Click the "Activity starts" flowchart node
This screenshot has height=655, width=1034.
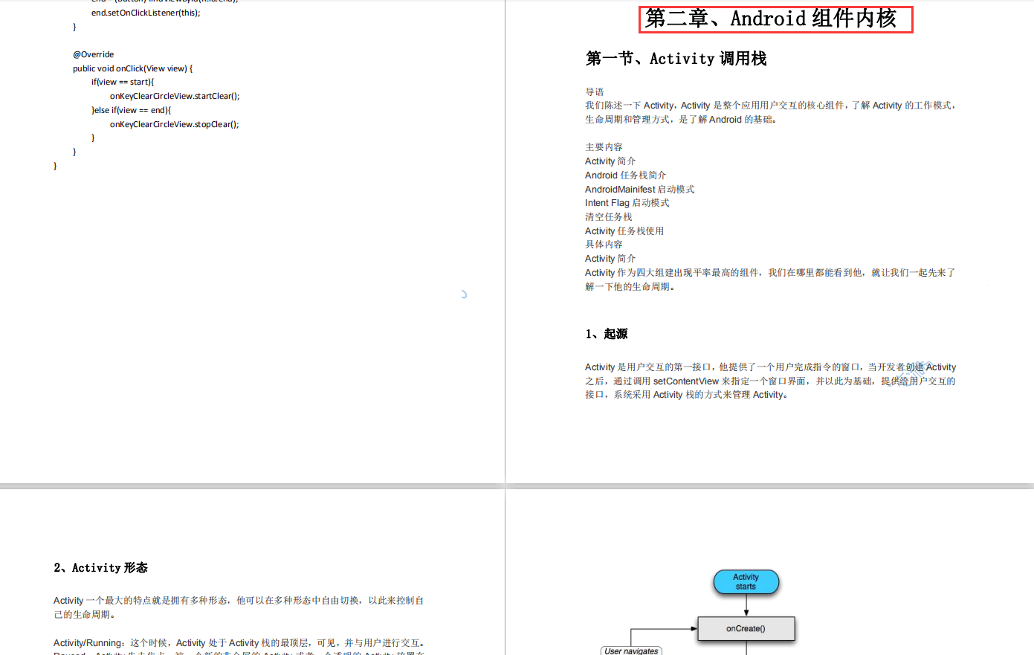(x=746, y=581)
